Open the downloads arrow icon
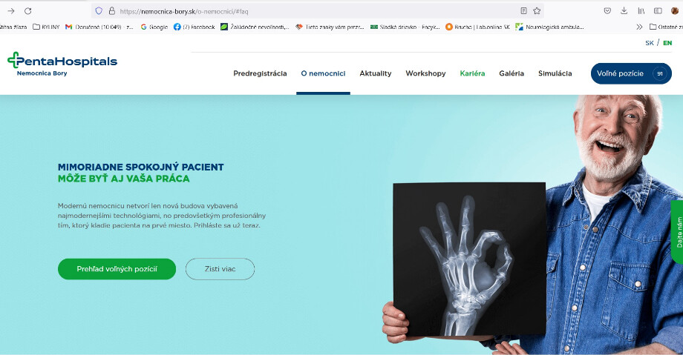This screenshot has height=355, width=683. (624, 11)
